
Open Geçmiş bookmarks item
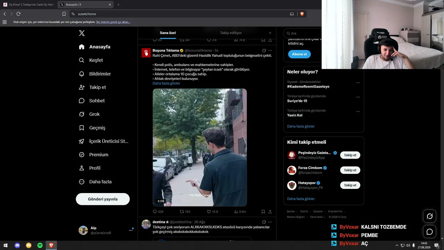point(92,128)
